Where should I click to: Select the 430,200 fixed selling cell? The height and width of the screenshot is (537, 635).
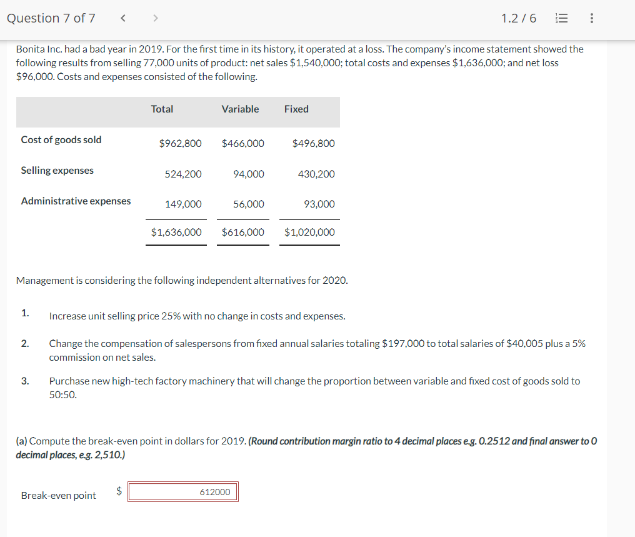point(316,174)
